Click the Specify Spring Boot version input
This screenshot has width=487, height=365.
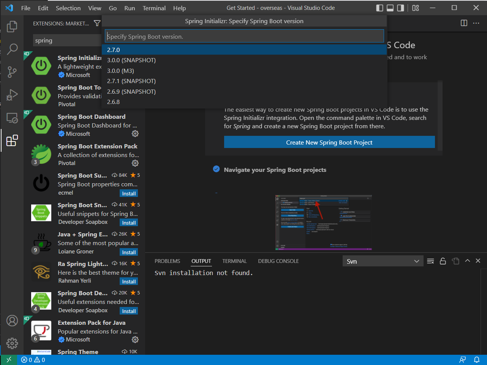coord(244,36)
